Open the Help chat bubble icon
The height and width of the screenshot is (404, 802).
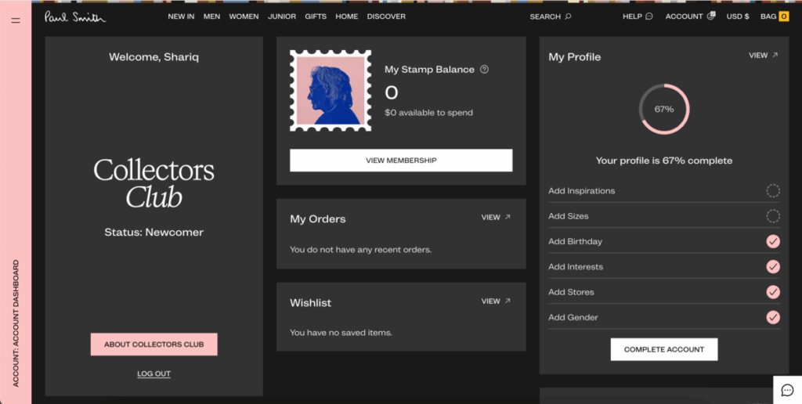point(648,16)
